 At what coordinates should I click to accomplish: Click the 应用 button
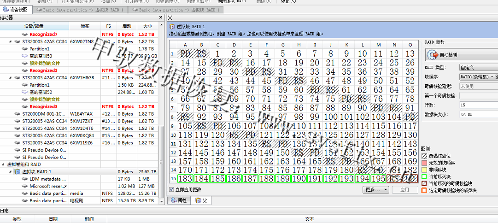click(405, 190)
